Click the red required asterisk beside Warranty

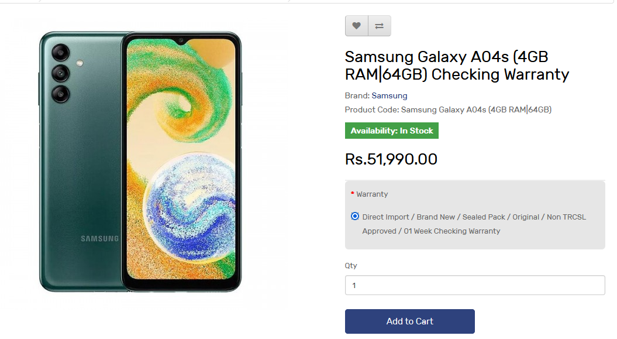point(352,193)
